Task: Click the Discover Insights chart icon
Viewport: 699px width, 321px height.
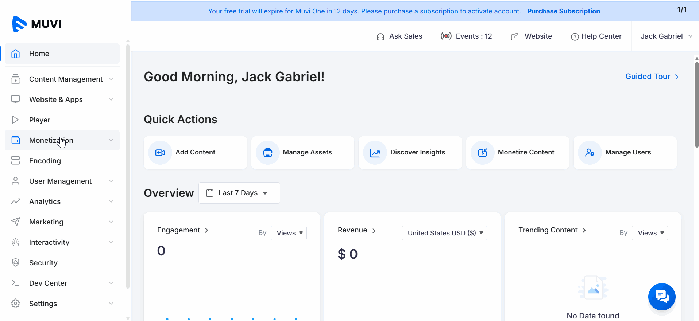Action: (x=375, y=153)
